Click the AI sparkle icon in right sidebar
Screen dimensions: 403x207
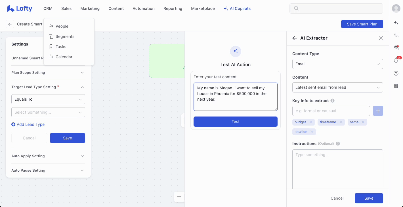[396, 23]
